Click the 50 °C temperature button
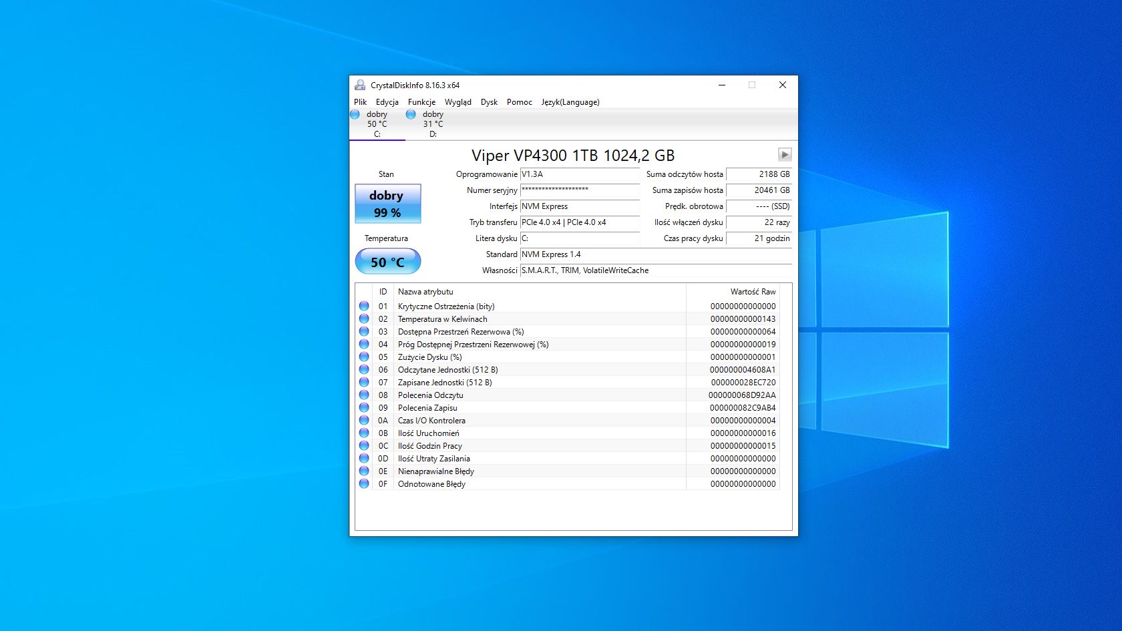The height and width of the screenshot is (631, 1122). click(387, 262)
